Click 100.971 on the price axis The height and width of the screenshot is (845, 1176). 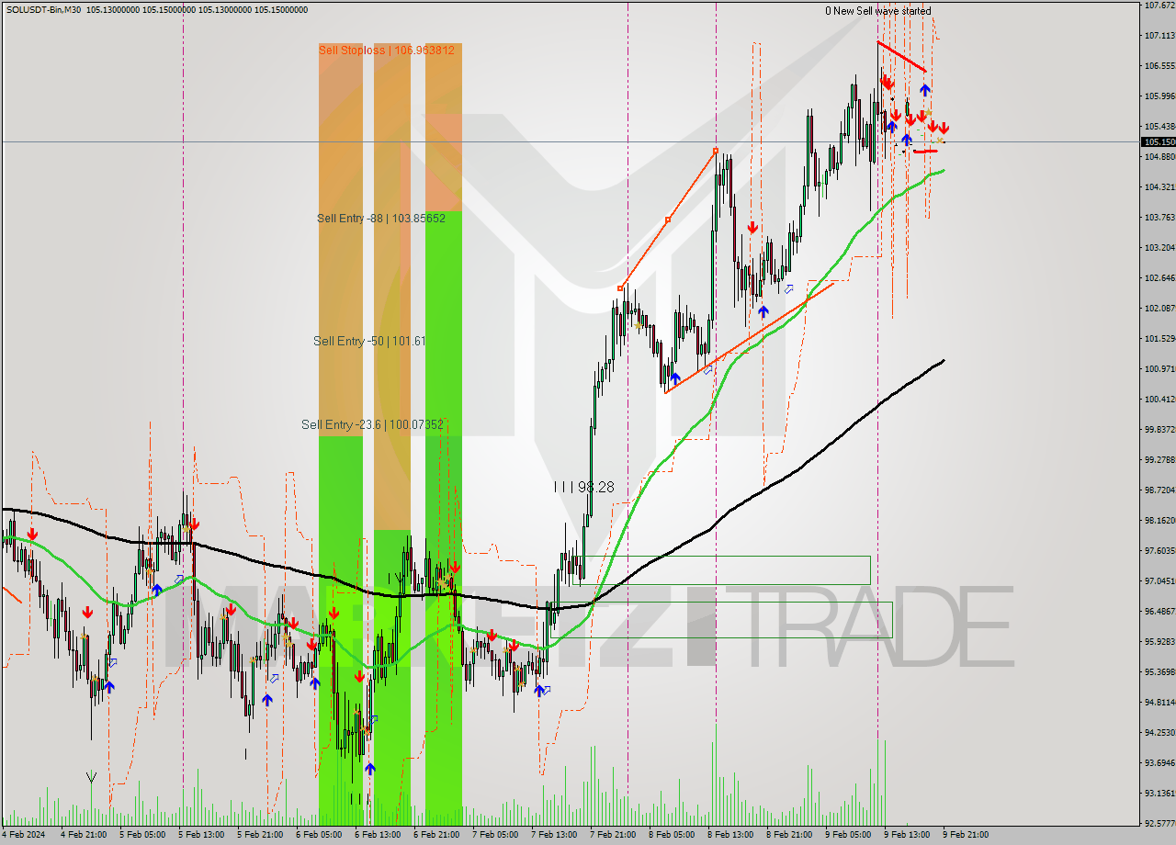pos(1159,368)
